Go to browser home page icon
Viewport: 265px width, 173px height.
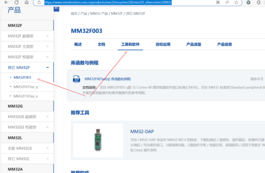click(27, 2)
